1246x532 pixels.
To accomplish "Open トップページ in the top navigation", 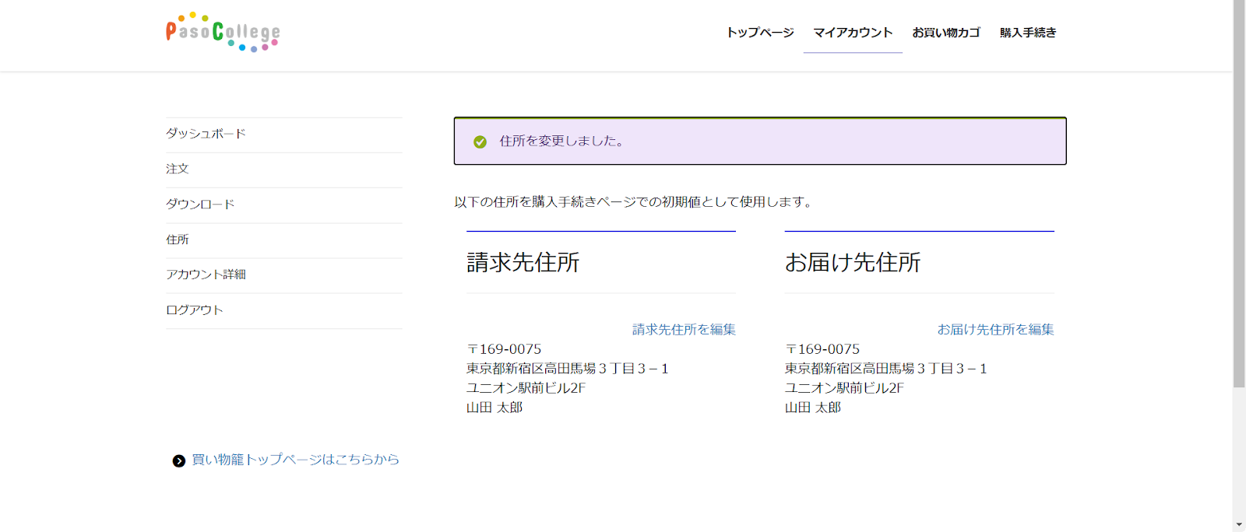I will coord(759,33).
